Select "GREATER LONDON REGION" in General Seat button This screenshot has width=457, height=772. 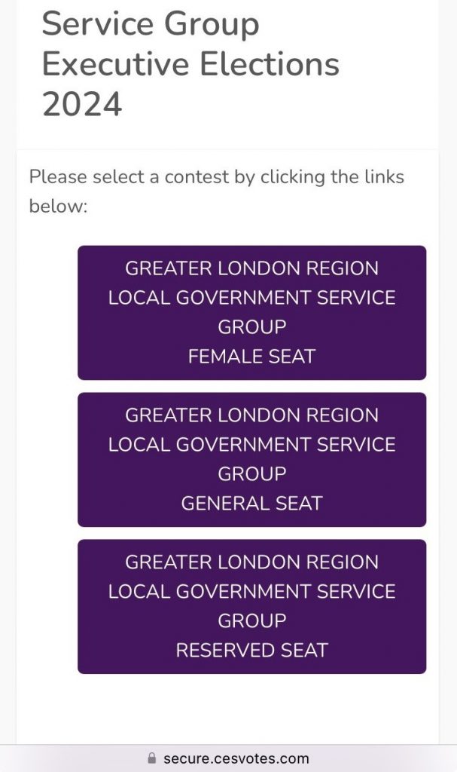pyautogui.click(x=251, y=415)
